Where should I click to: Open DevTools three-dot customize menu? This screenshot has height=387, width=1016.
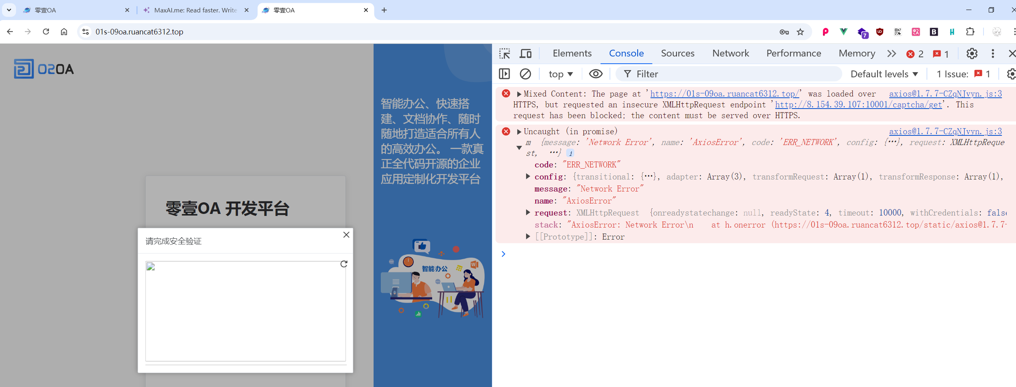(x=993, y=54)
